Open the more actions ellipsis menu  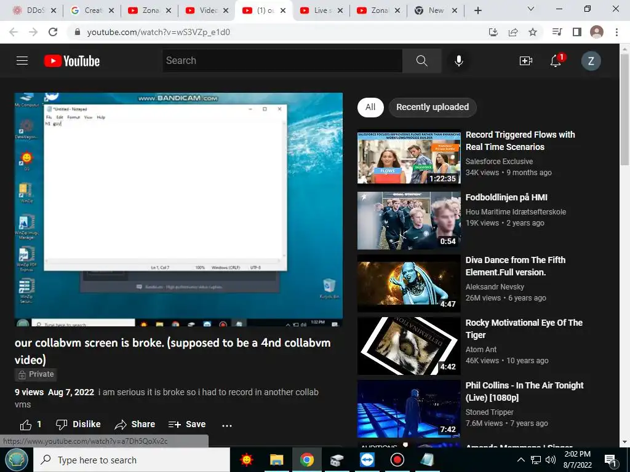227,425
